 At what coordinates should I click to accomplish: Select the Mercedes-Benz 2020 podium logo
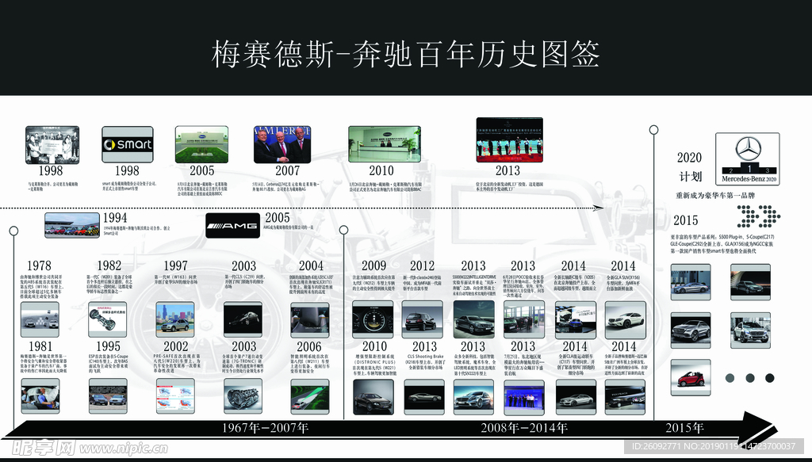(748, 158)
